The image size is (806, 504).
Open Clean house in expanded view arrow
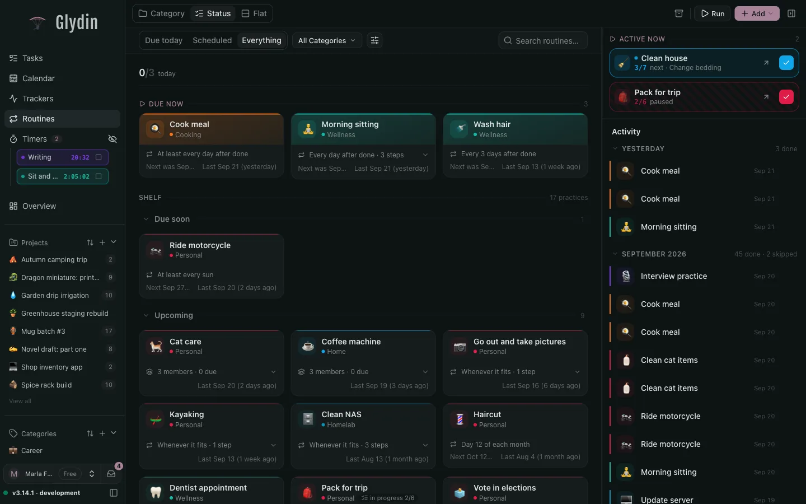pos(766,63)
